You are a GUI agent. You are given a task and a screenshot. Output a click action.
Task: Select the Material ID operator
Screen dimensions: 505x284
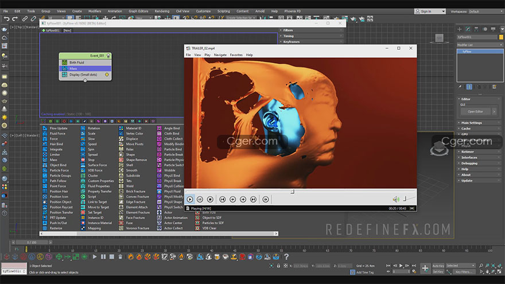(x=133, y=128)
